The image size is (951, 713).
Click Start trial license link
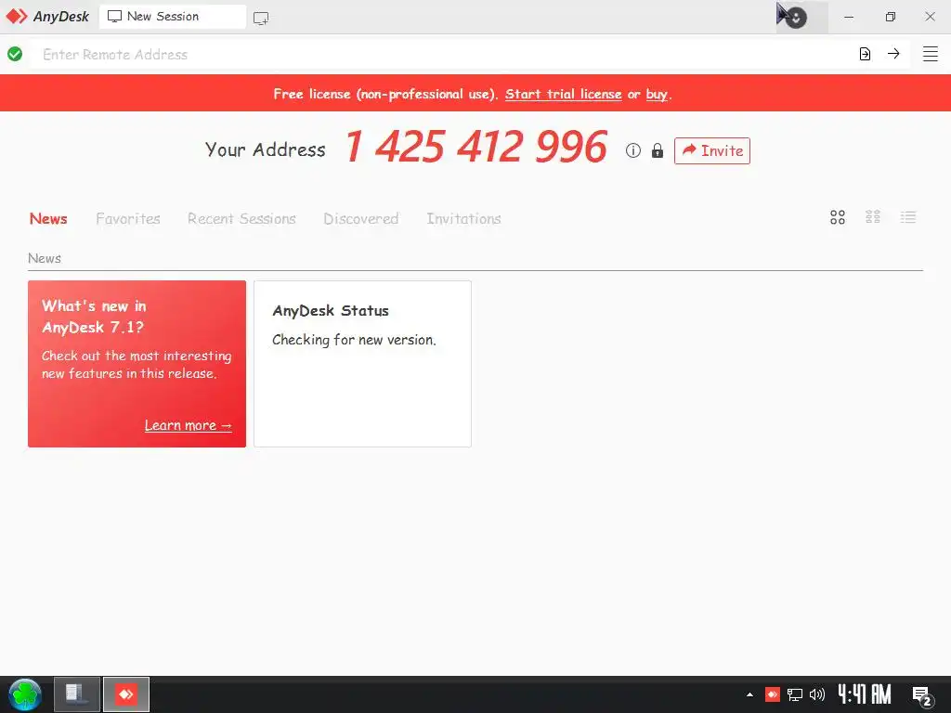pyautogui.click(x=563, y=94)
